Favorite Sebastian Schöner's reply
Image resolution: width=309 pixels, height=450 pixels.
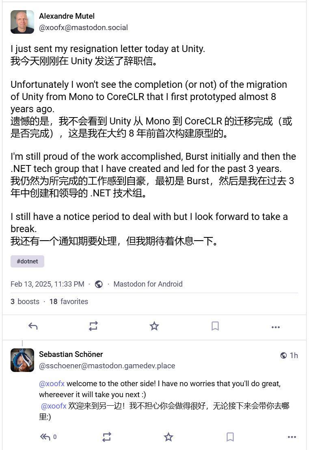(169, 437)
